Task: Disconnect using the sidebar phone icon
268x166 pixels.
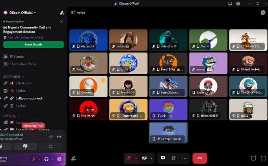Action: tap(59, 137)
